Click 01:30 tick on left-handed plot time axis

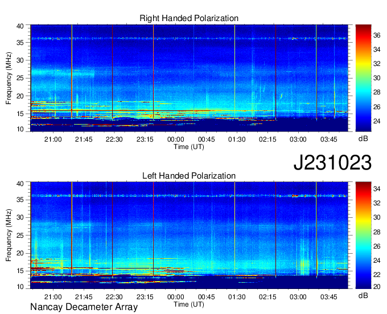point(237,297)
